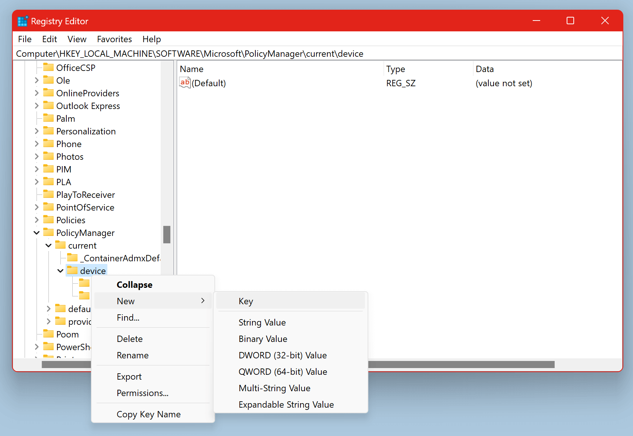Create a new String Value
633x436 pixels.
click(290, 322)
